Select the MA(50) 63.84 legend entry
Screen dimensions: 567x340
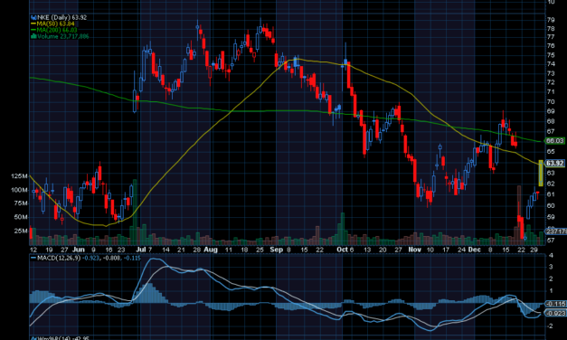(x=55, y=24)
